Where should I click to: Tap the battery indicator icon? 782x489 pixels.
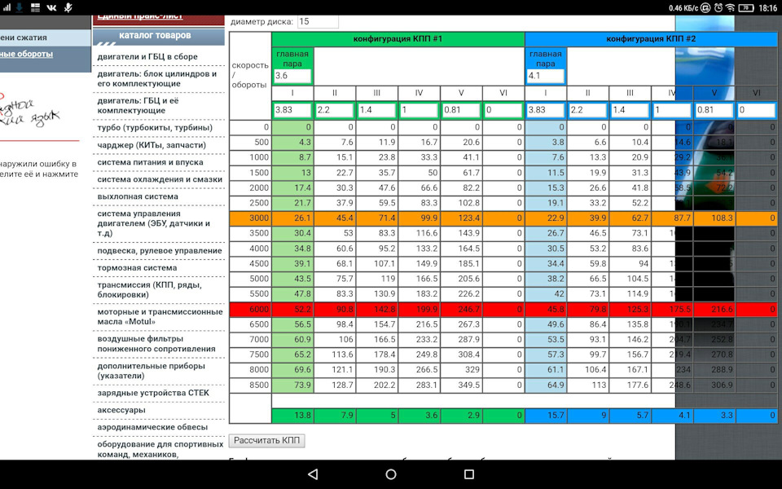[746, 8]
